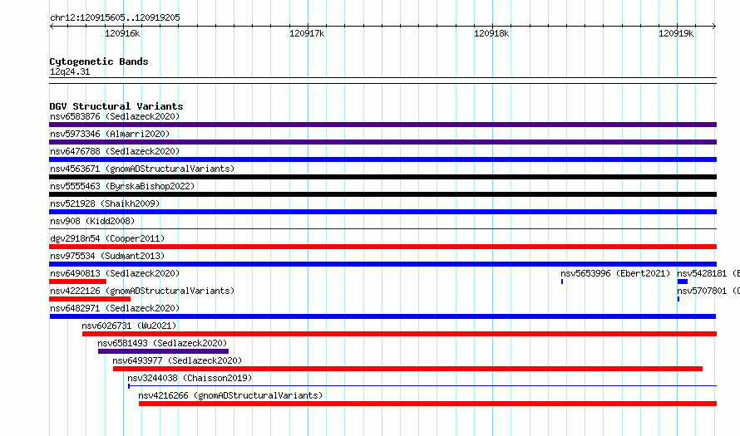This screenshot has width=740, height=436.
Task: Select the nsv5973346 purple variant bar
Action: 382,142
